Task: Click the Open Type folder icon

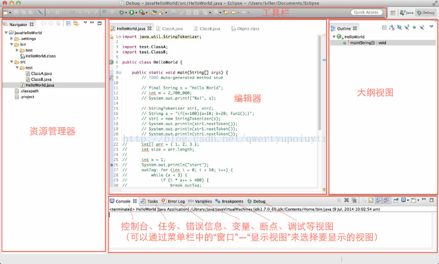Action: pos(154,13)
